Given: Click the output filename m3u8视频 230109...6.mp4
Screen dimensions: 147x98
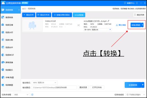Looking at the screenshot, I should click(95, 21).
